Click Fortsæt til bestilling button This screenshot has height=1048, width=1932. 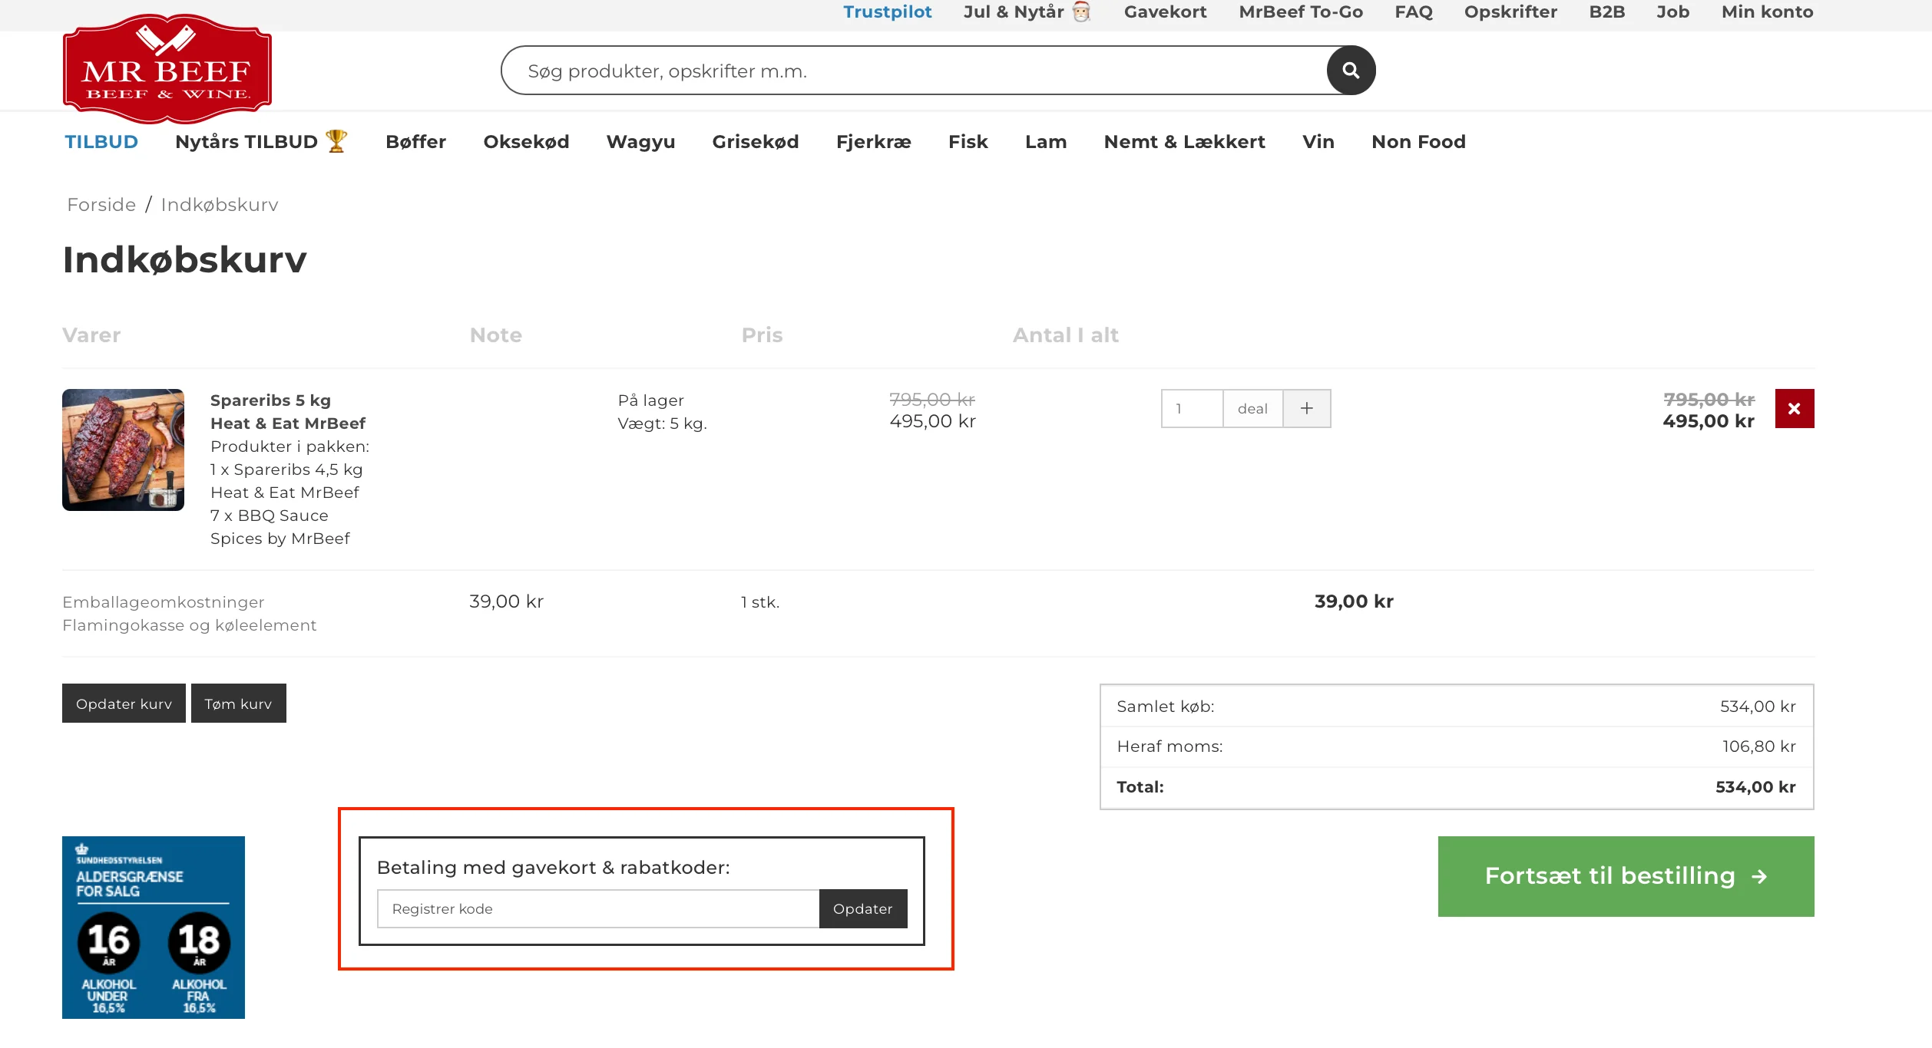pyautogui.click(x=1626, y=876)
